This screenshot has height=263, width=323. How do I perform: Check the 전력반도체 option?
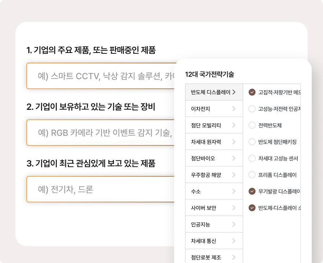(252, 125)
